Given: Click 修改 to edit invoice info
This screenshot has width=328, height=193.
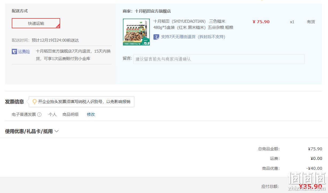Looking at the screenshot, I should (91, 114).
